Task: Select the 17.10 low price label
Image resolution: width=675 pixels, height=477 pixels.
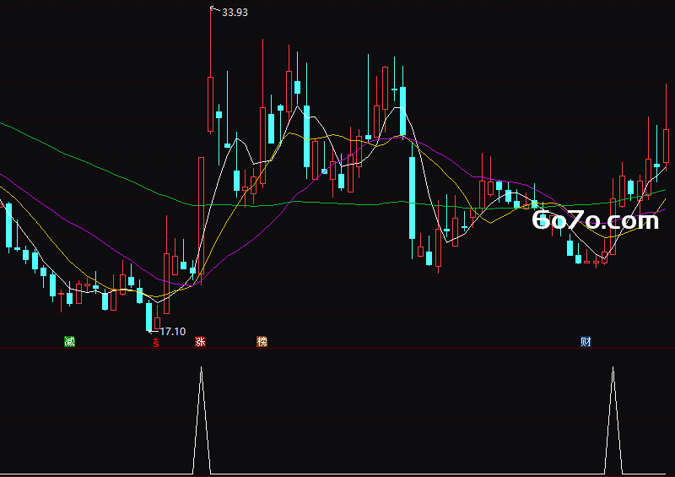Action: pos(173,331)
